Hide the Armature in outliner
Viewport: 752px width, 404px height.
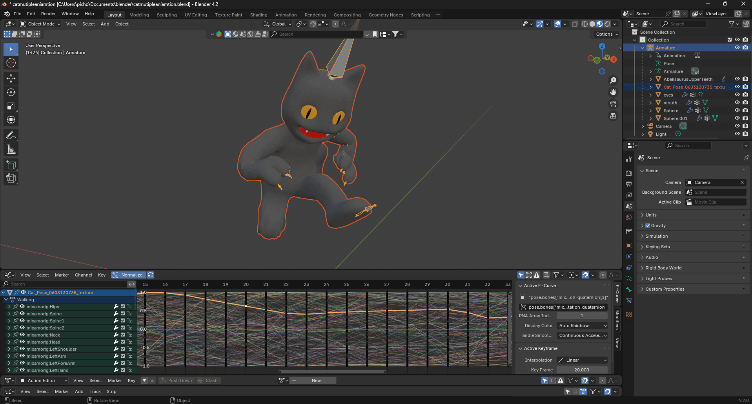click(737, 48)
